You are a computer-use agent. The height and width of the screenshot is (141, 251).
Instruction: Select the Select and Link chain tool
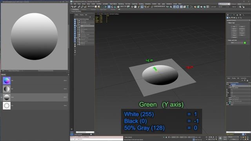click(x=79, y=7)
